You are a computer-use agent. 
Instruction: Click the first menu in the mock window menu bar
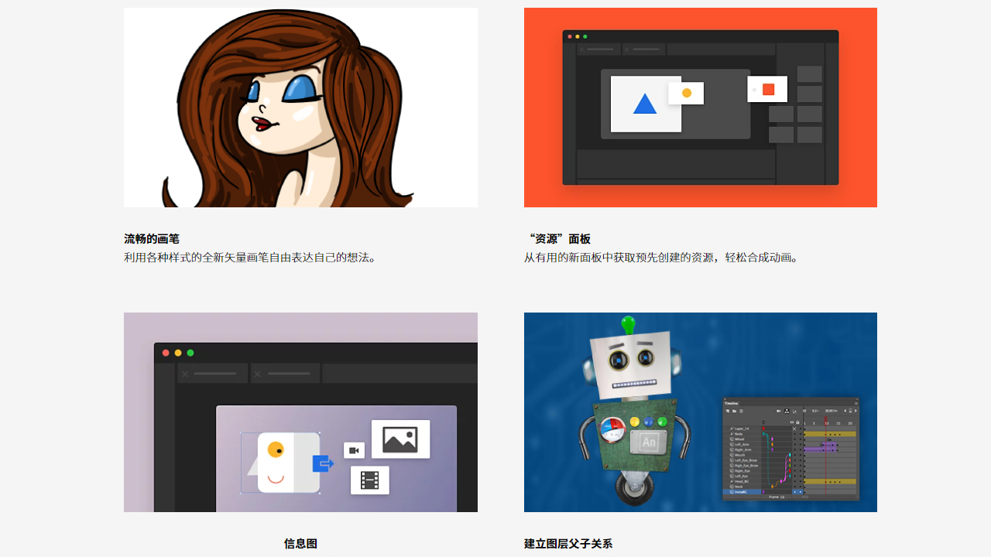[x=598, y=48]
